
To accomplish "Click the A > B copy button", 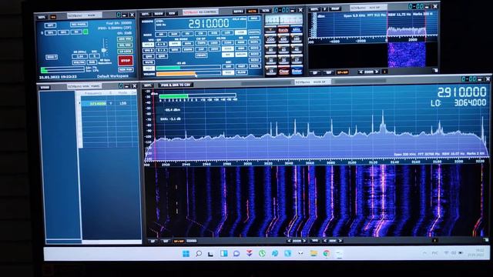I will pyautogui.click(x=162, y=45).
